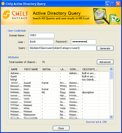Click into the User field containing jhonk

(41, 42)
